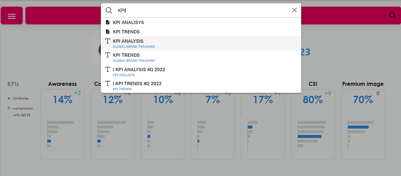Select the CSI 80% value

click(x=313, y=100)
